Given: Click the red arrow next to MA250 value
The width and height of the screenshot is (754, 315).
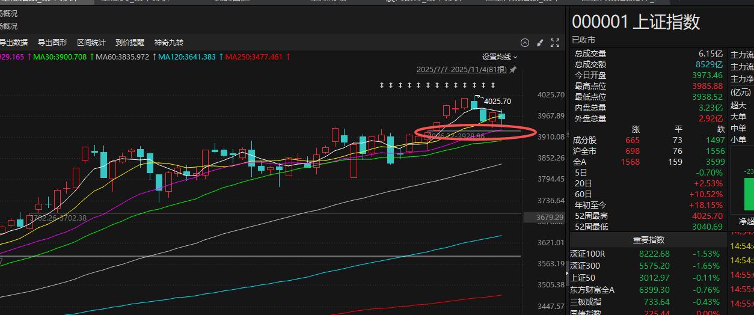Looking at the screenshot, I should [289, 57].
